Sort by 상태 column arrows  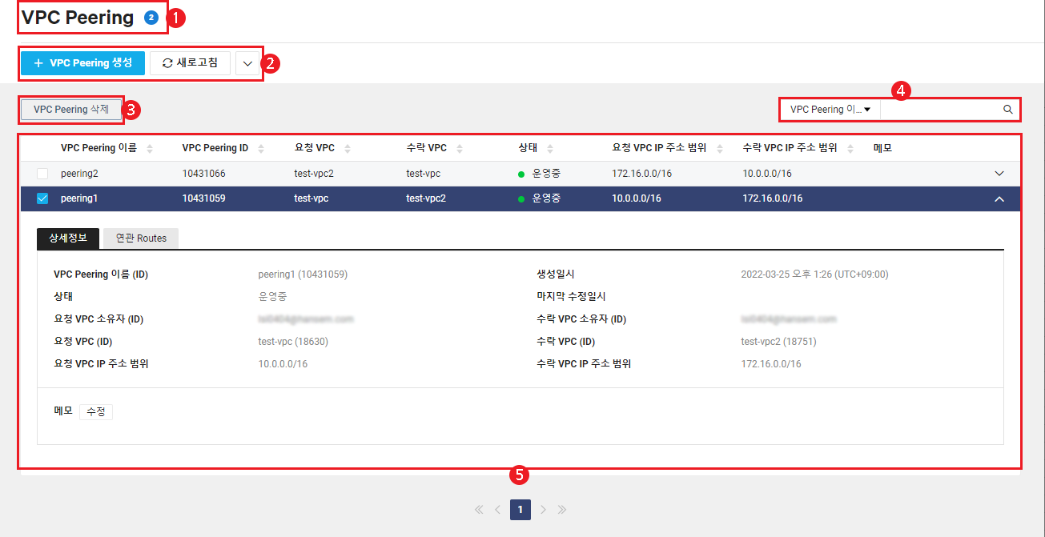coord(552,148)
